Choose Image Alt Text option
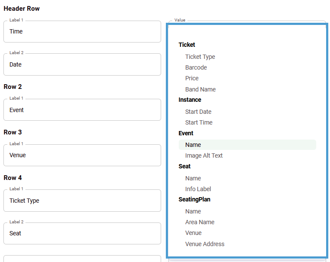The height and width of the screenshot is (262, 330). (x=247, y=155)
